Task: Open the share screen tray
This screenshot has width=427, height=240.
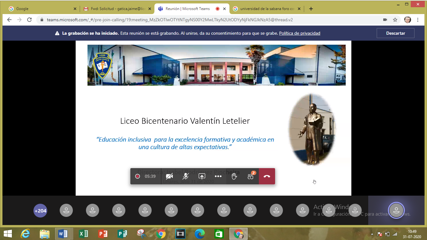Action: tap(202, 176)
